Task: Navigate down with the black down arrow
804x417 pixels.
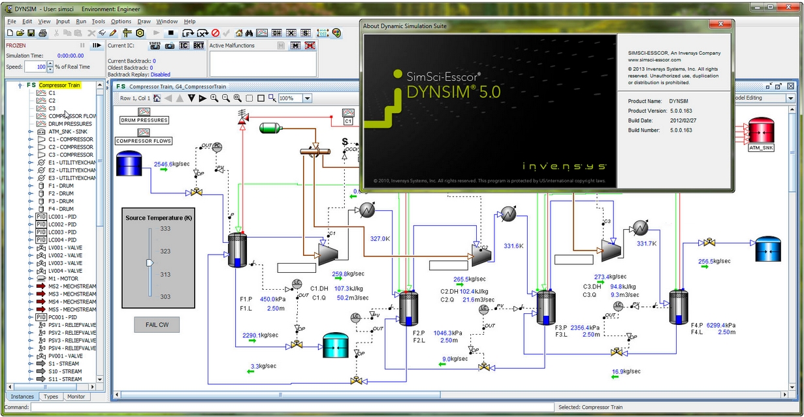Action: coord(191,98)
